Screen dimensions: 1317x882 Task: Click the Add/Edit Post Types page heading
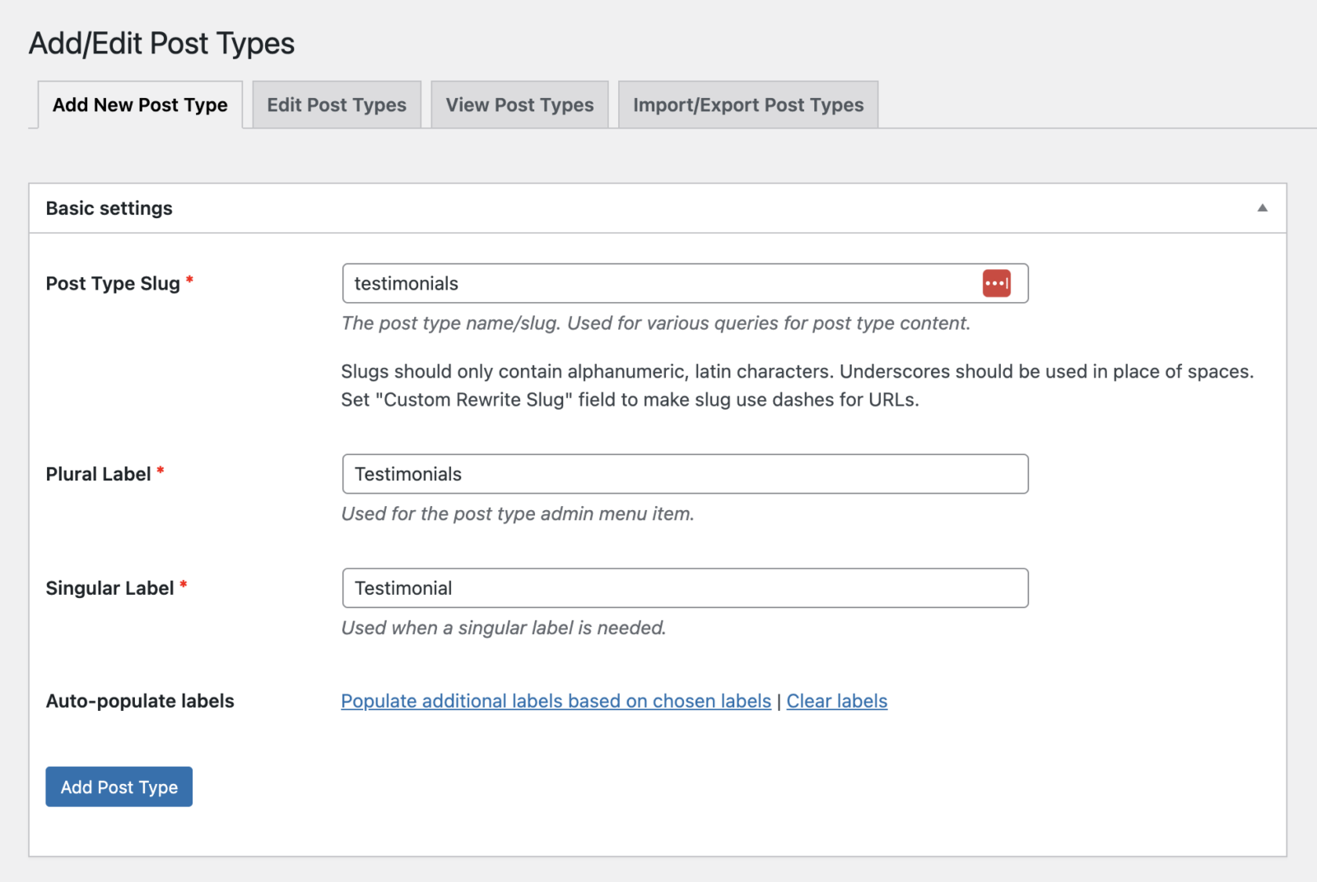point(161,43)
